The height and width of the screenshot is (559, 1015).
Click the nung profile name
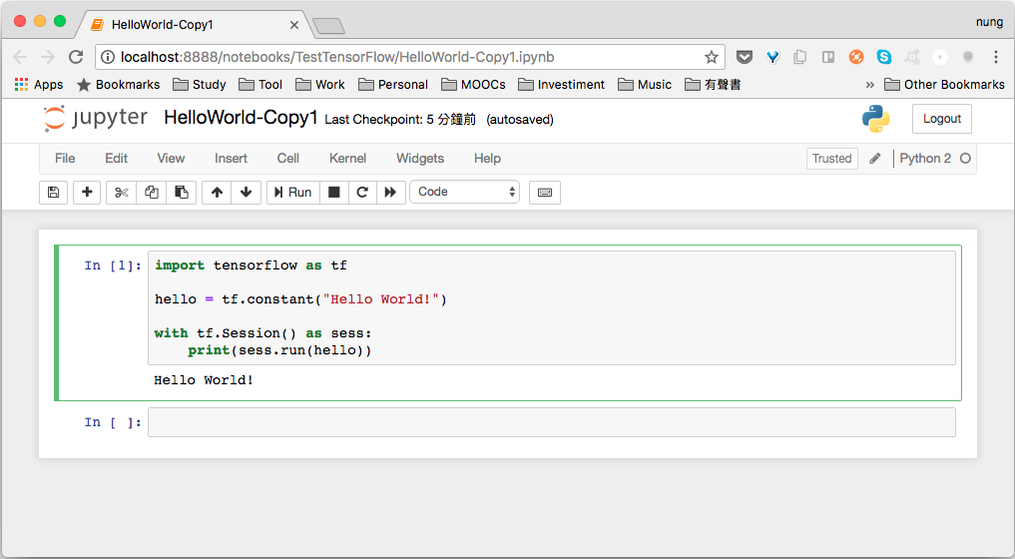[x=989, y=22]
